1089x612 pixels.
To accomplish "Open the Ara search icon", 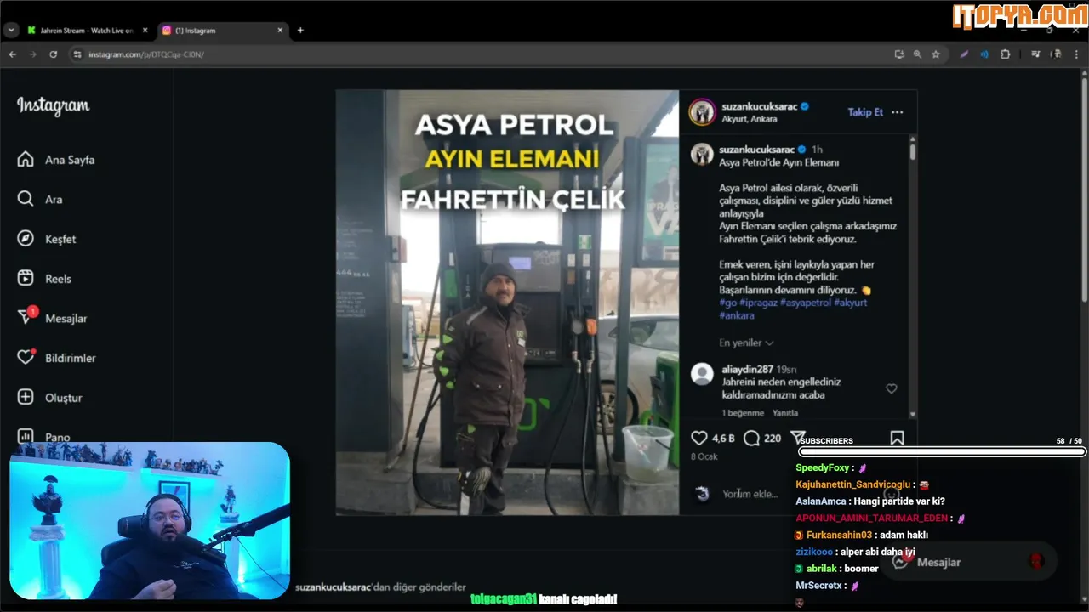I will tap(26, 199).
